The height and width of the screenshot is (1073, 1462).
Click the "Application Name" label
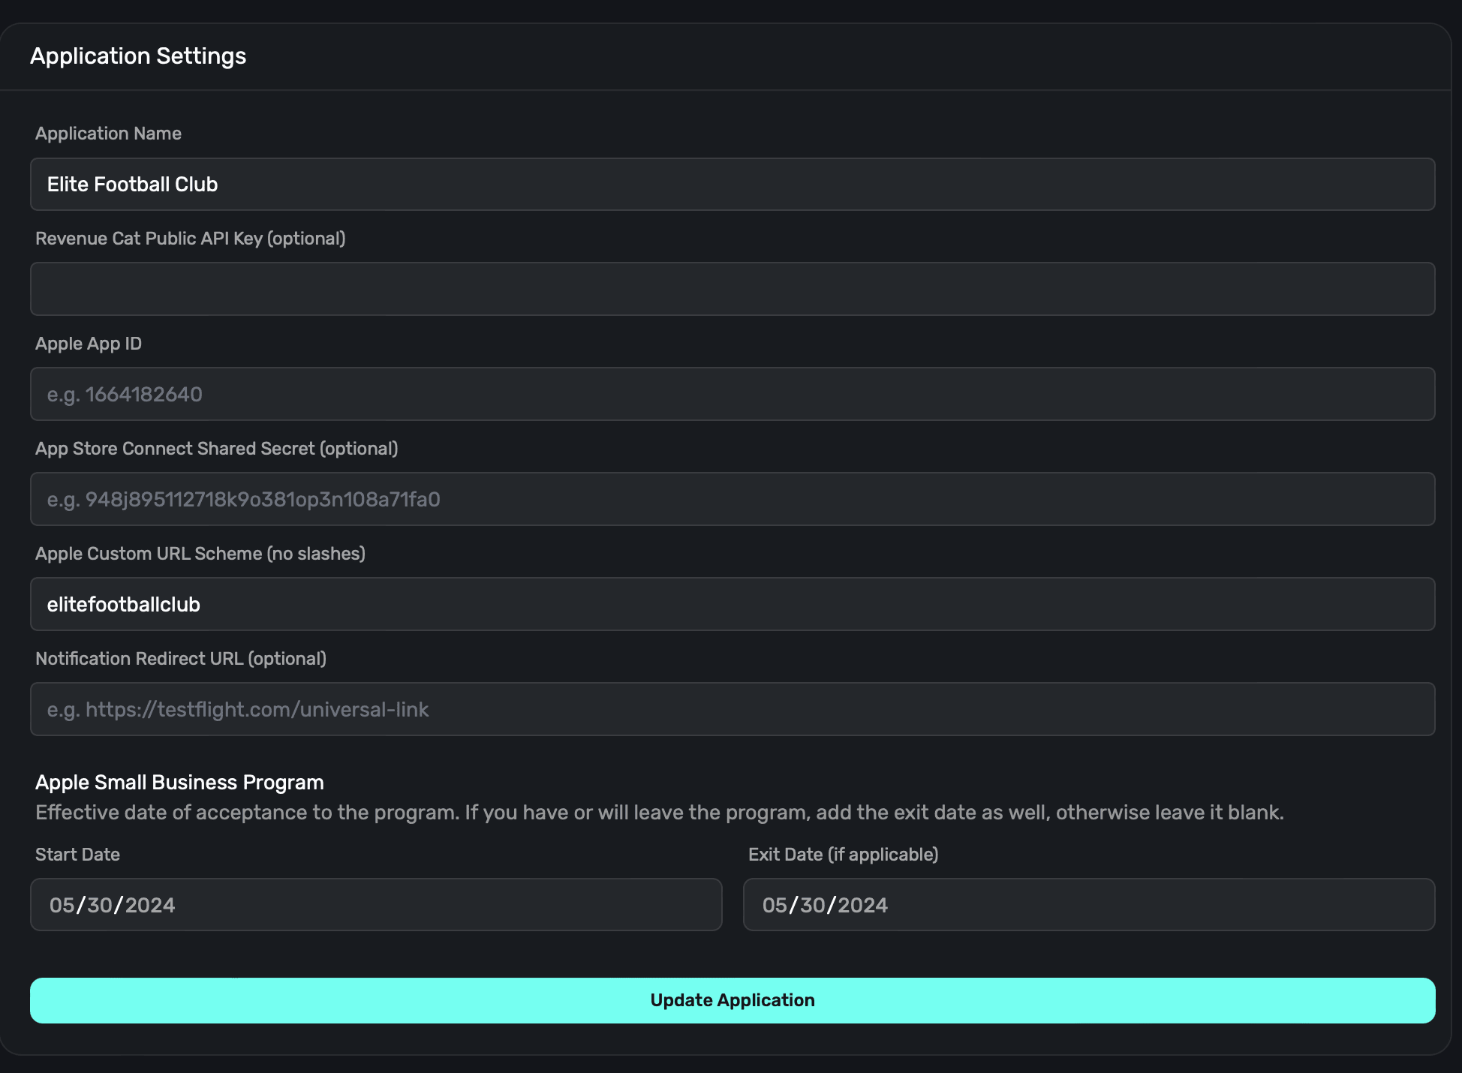coord(108,134)
